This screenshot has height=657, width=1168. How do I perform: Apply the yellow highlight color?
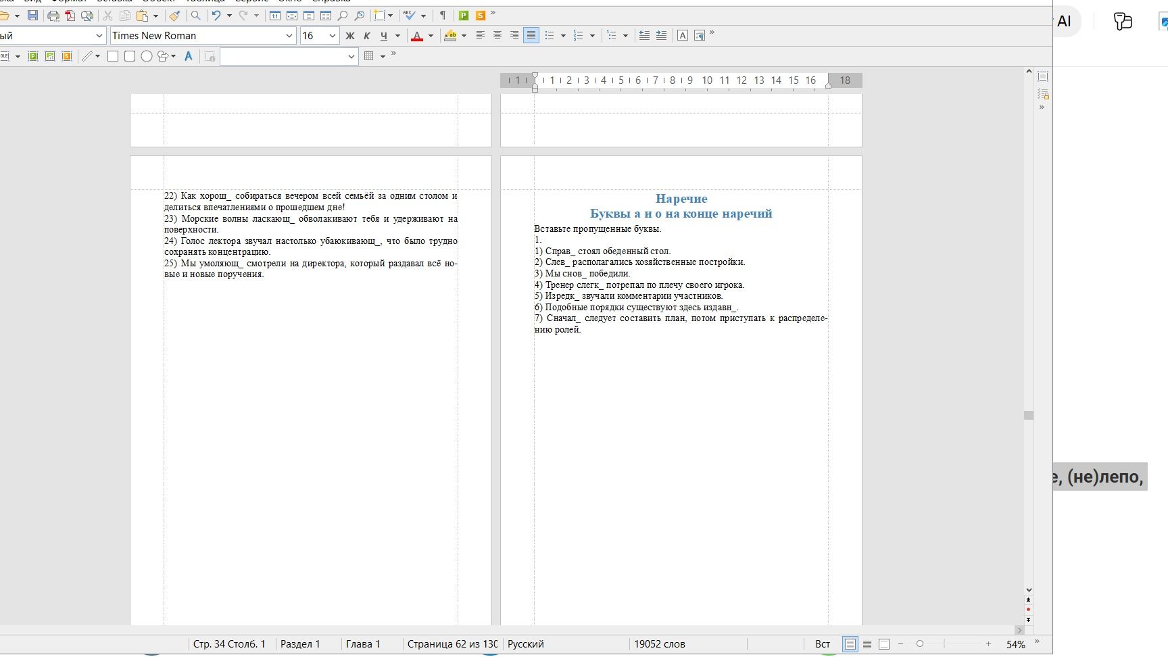[x=450, y=36]
